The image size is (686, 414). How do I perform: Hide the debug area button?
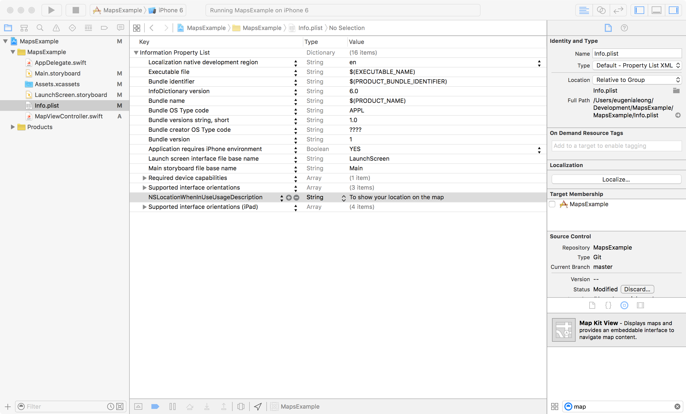pyautogui.click(x=138, y=407)
